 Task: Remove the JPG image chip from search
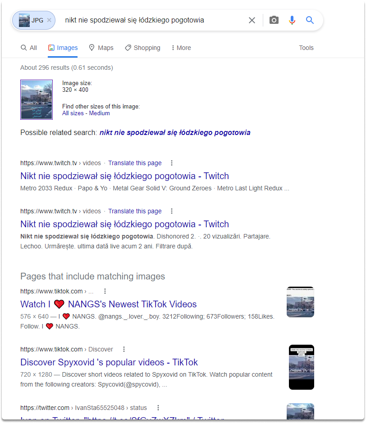49,20
